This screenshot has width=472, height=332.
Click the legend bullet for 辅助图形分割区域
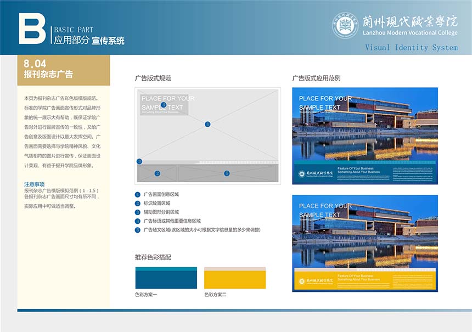click(x=138, y=212)
